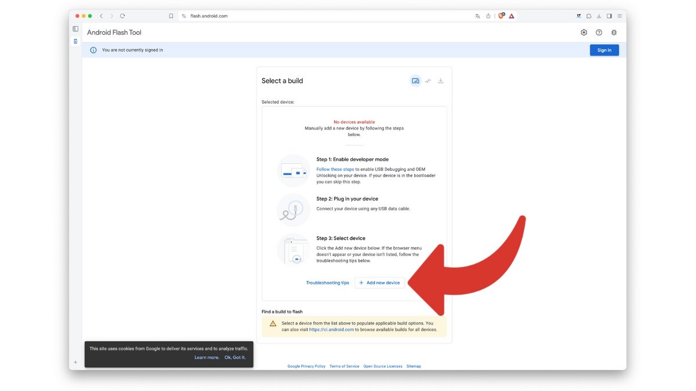Click the translate page icon
Screen dimensions: 696x391
pos(477,16)
